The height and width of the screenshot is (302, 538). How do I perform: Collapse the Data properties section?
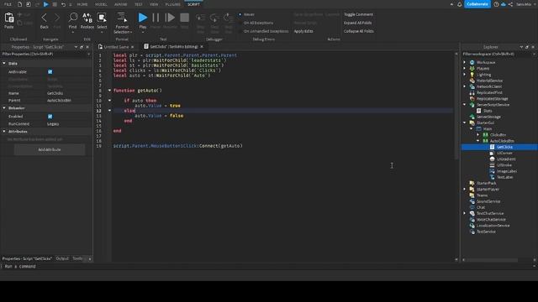pyautogui.click(x=4, y=64)
